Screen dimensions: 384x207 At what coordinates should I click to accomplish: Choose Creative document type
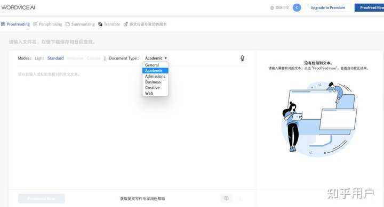[155, 87]
